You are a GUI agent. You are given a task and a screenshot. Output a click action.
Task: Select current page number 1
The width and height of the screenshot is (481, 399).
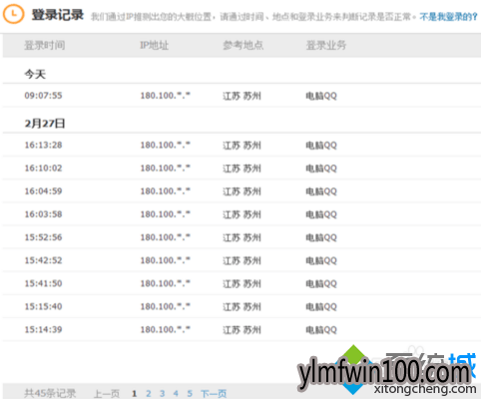point(135,394)
